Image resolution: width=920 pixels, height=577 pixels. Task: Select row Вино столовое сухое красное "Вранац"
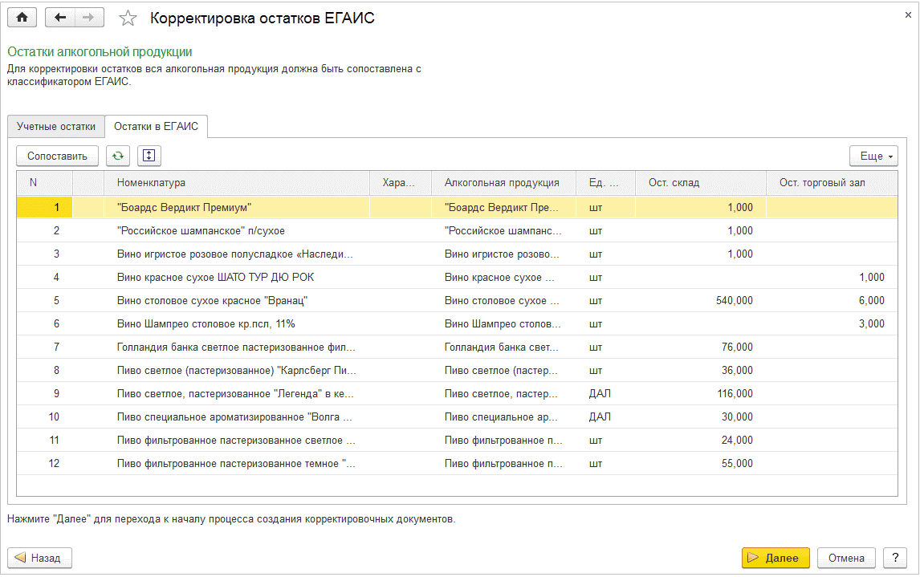[213, 301]
